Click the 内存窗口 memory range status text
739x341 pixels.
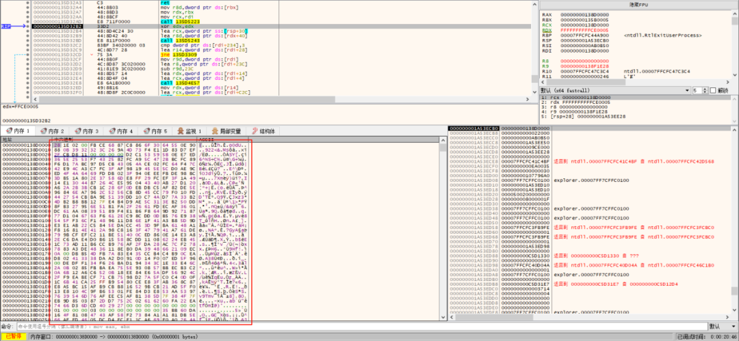(114, 337)
